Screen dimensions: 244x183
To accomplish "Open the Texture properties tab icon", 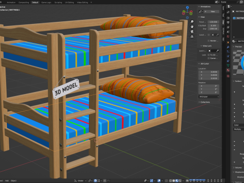I will [228, 76].
